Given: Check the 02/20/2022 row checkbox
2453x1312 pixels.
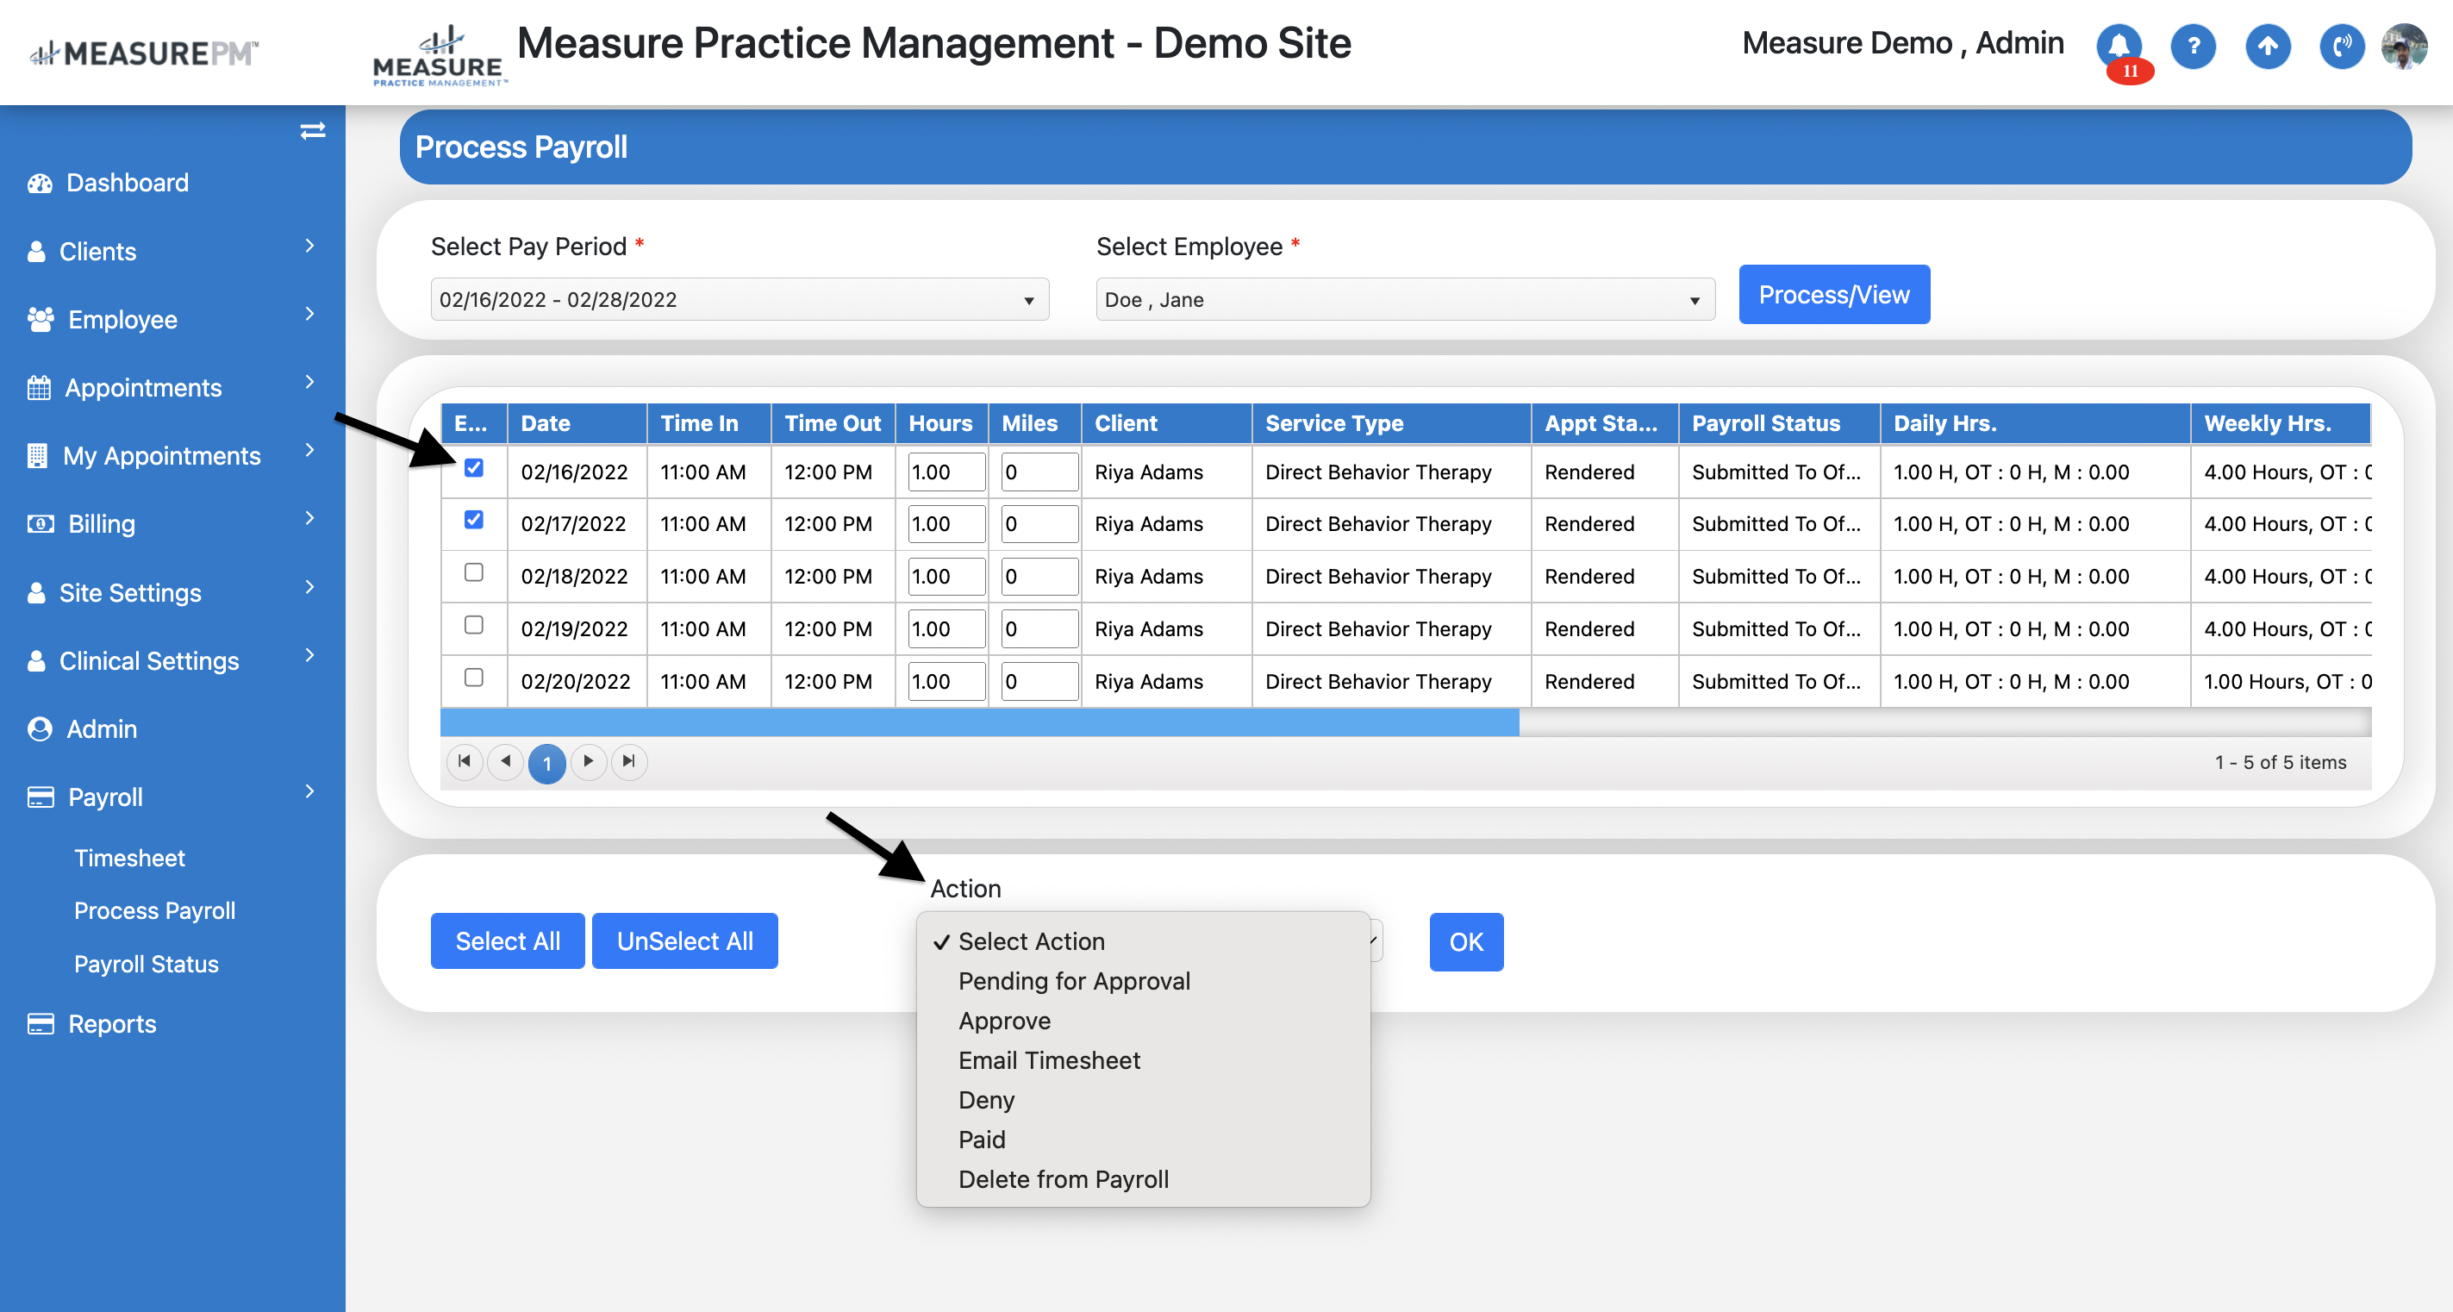Looking at the screenshot, I should [473, 677].
